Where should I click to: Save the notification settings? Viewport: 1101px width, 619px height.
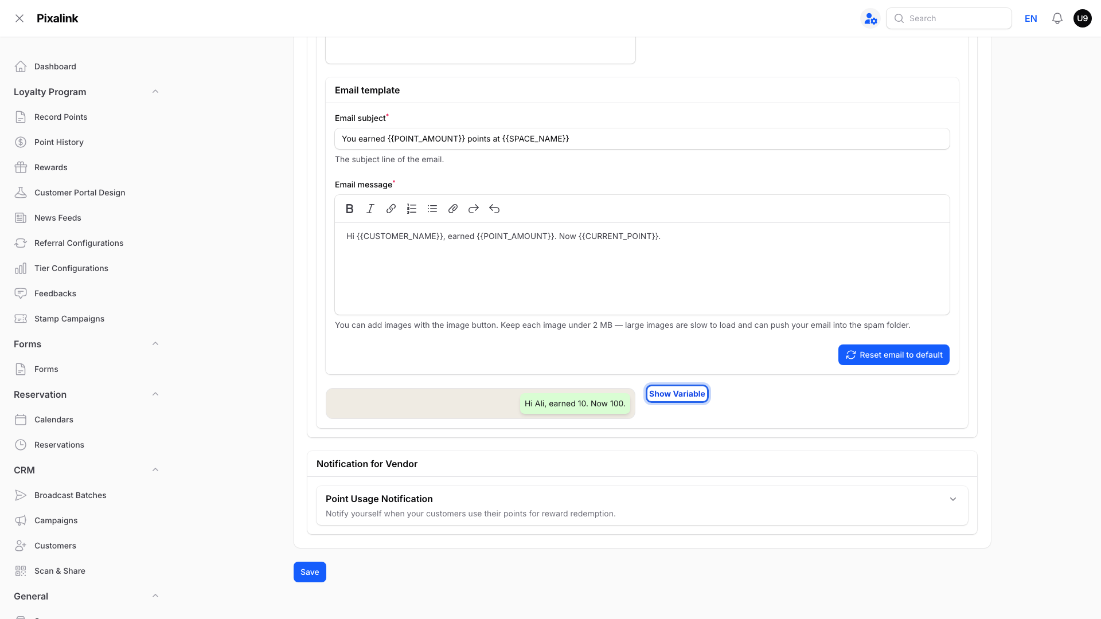(x=310, y=572)
